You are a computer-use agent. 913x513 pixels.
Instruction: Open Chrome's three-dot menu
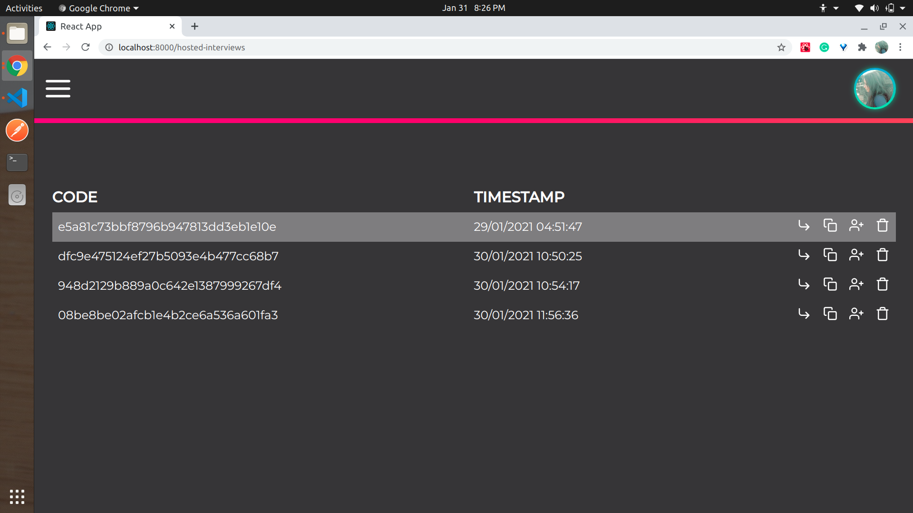point(900,47)
